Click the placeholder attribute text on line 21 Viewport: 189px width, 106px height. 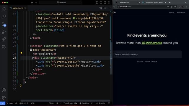(45, 26)
